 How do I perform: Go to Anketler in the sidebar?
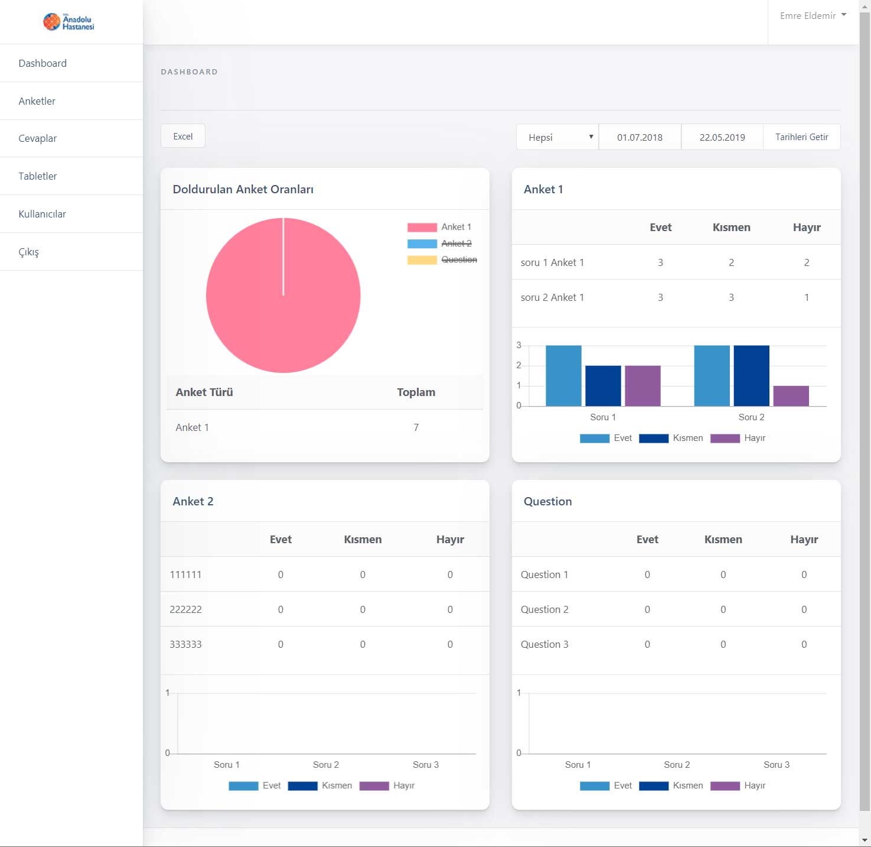coord(37,101)
